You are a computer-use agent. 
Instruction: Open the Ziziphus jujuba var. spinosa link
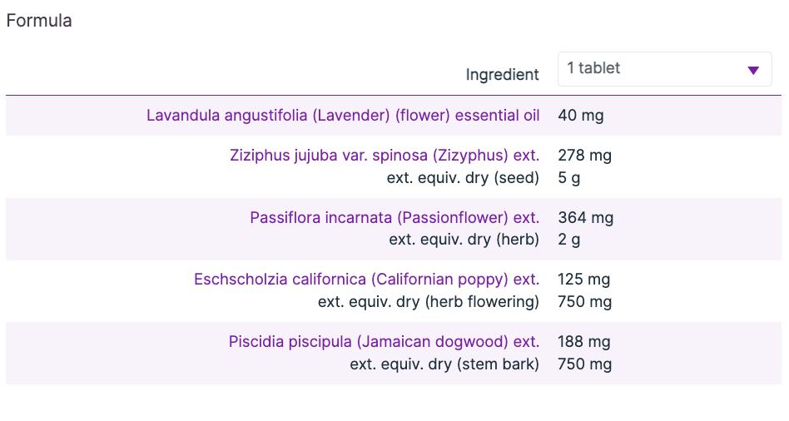pyautogui.click(x=385, y=156)
